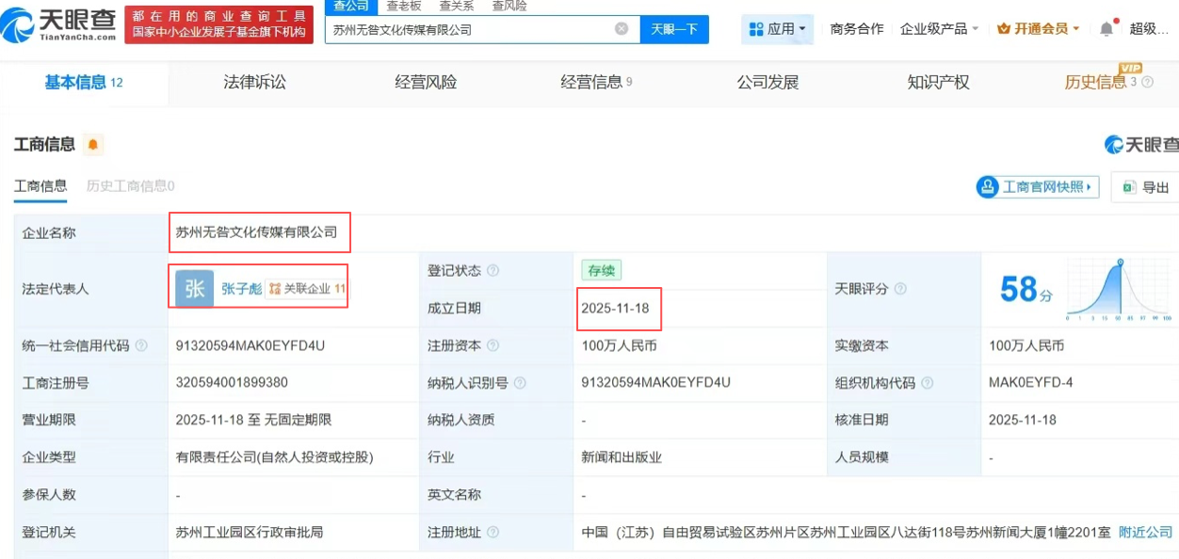Open the 知识产权 tab

(938, 83)
